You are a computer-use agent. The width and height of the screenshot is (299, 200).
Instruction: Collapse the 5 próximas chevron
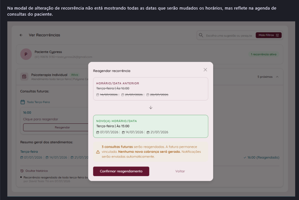tap(277, 77)
